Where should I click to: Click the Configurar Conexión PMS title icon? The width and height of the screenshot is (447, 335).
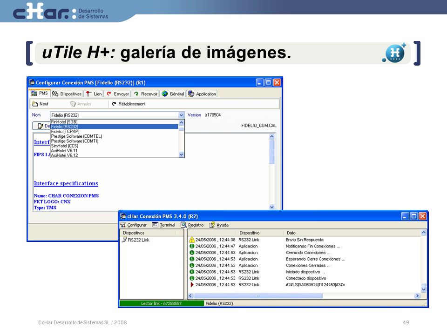click(32, 82)
